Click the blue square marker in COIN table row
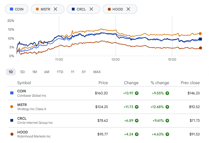This screenshot has width=209, height=143. pos(12,93)
